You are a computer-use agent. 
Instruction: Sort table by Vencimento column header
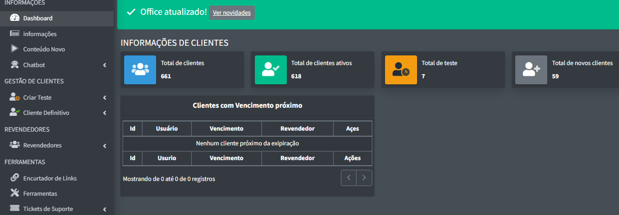click(x=226, y=129)
